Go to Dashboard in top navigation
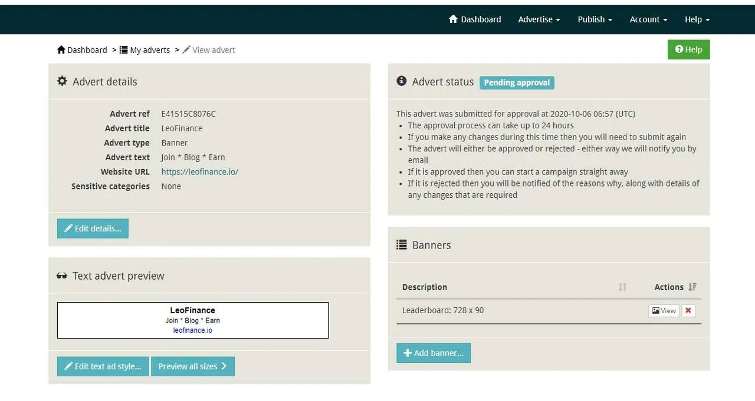This screenshot has height=401, width=755. (x=475, y=19)
